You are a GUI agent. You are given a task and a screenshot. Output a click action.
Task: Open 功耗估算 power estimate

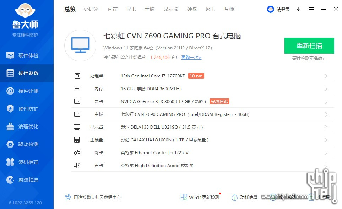click(249, 197)
